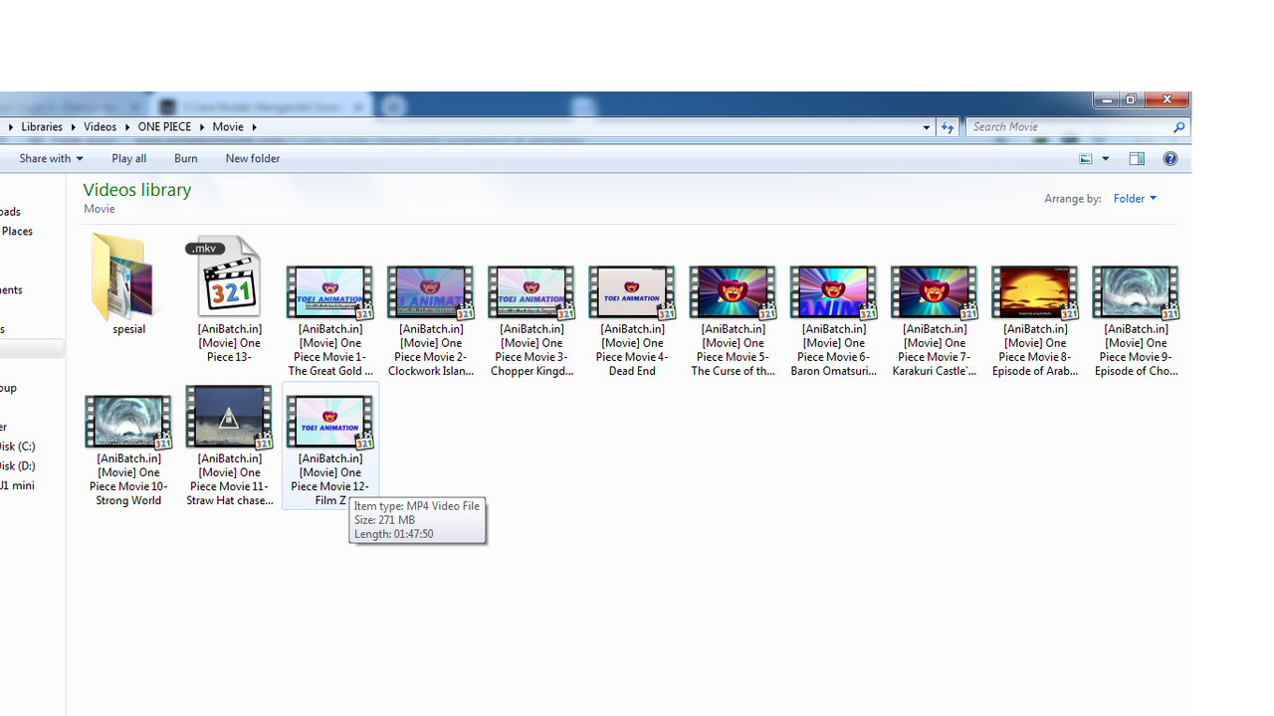Select Disk (C:) in navigation pane
The height and width of the screenshot is (716, 1274).
[x=18, y=447]
